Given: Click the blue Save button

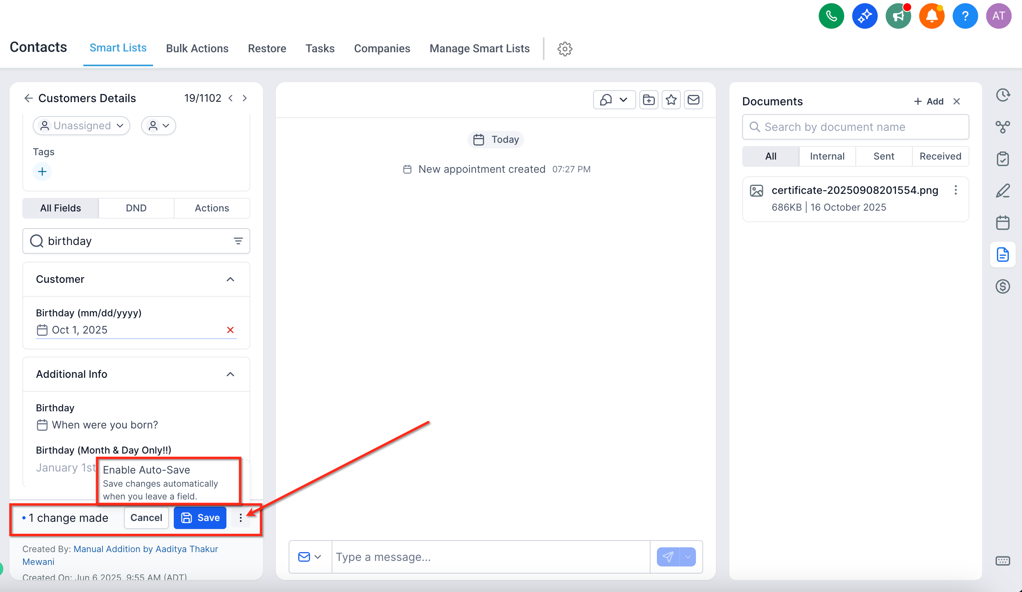Looking at the screenshot, I should (x=200, y=517).
